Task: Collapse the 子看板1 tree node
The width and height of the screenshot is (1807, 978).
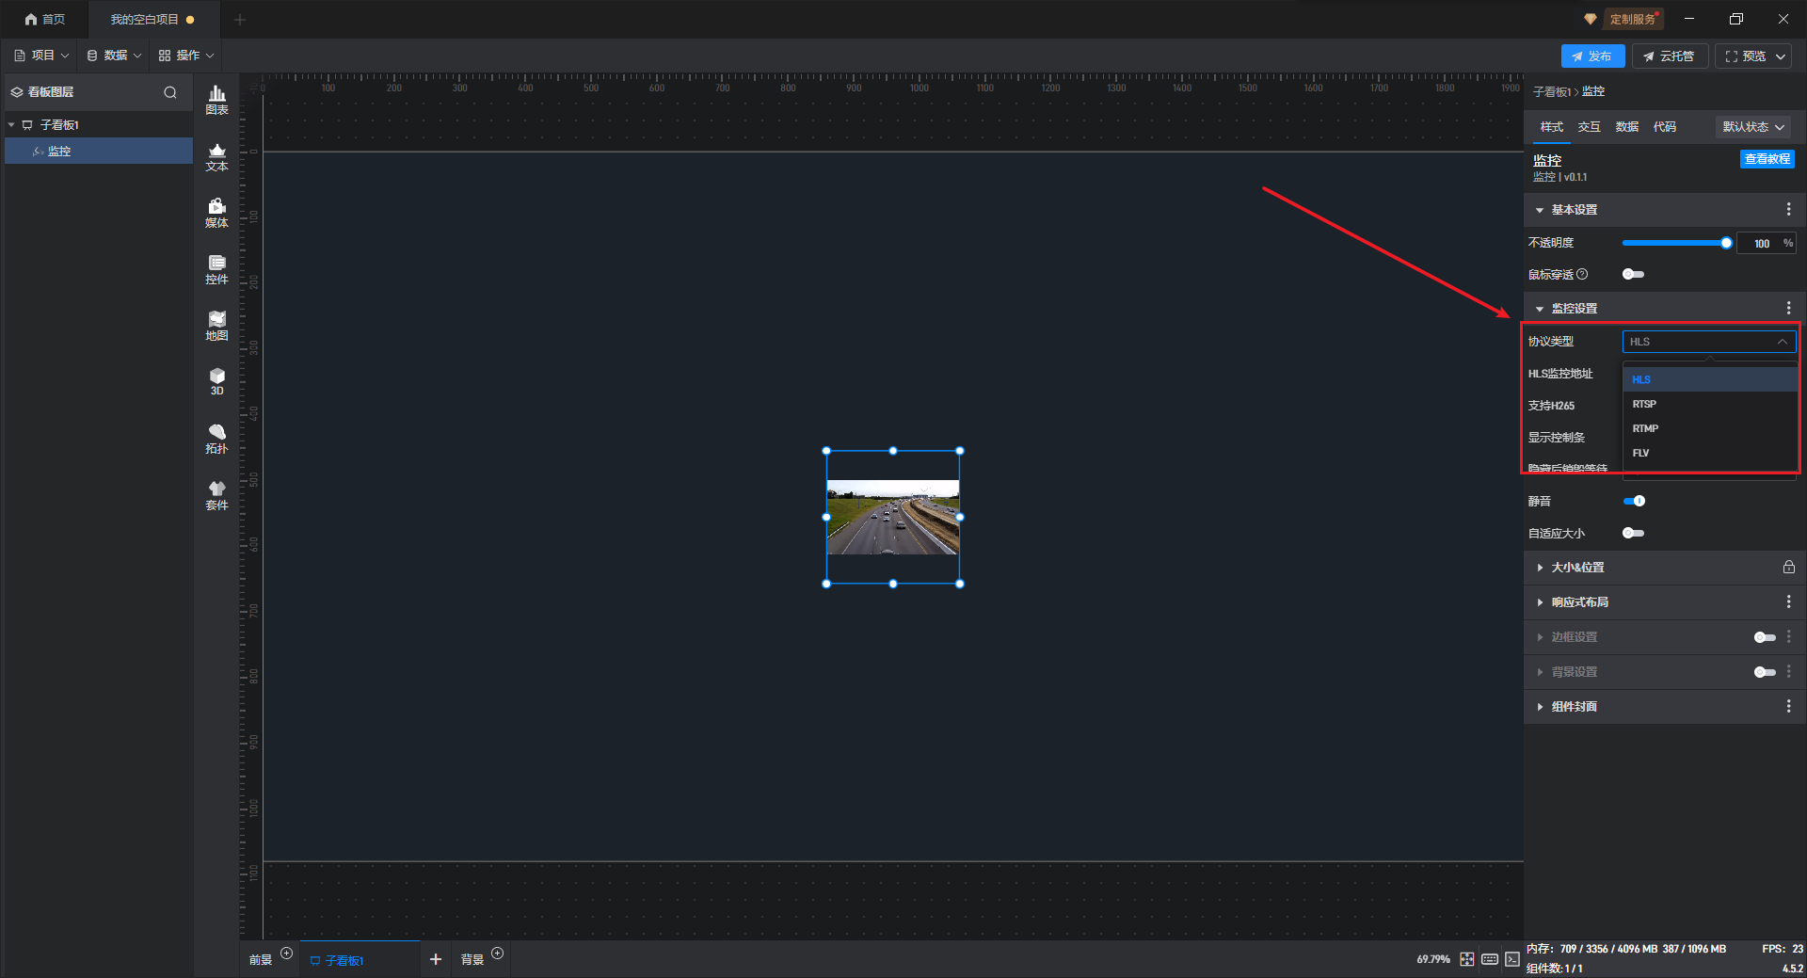Action: 11,125
